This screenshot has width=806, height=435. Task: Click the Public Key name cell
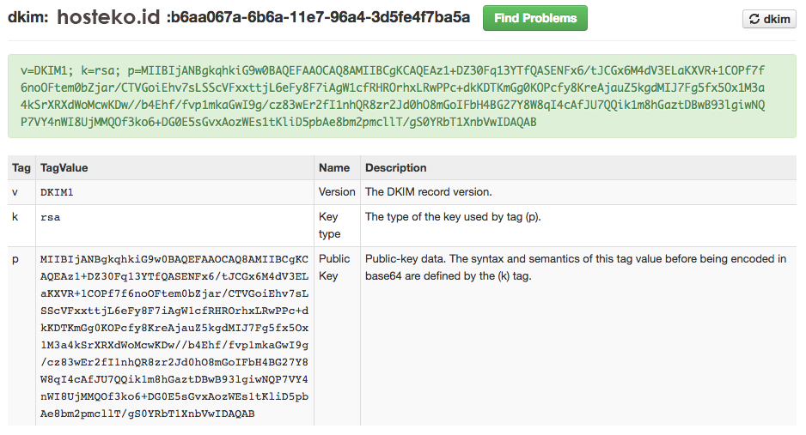click(x=334, y=268)
